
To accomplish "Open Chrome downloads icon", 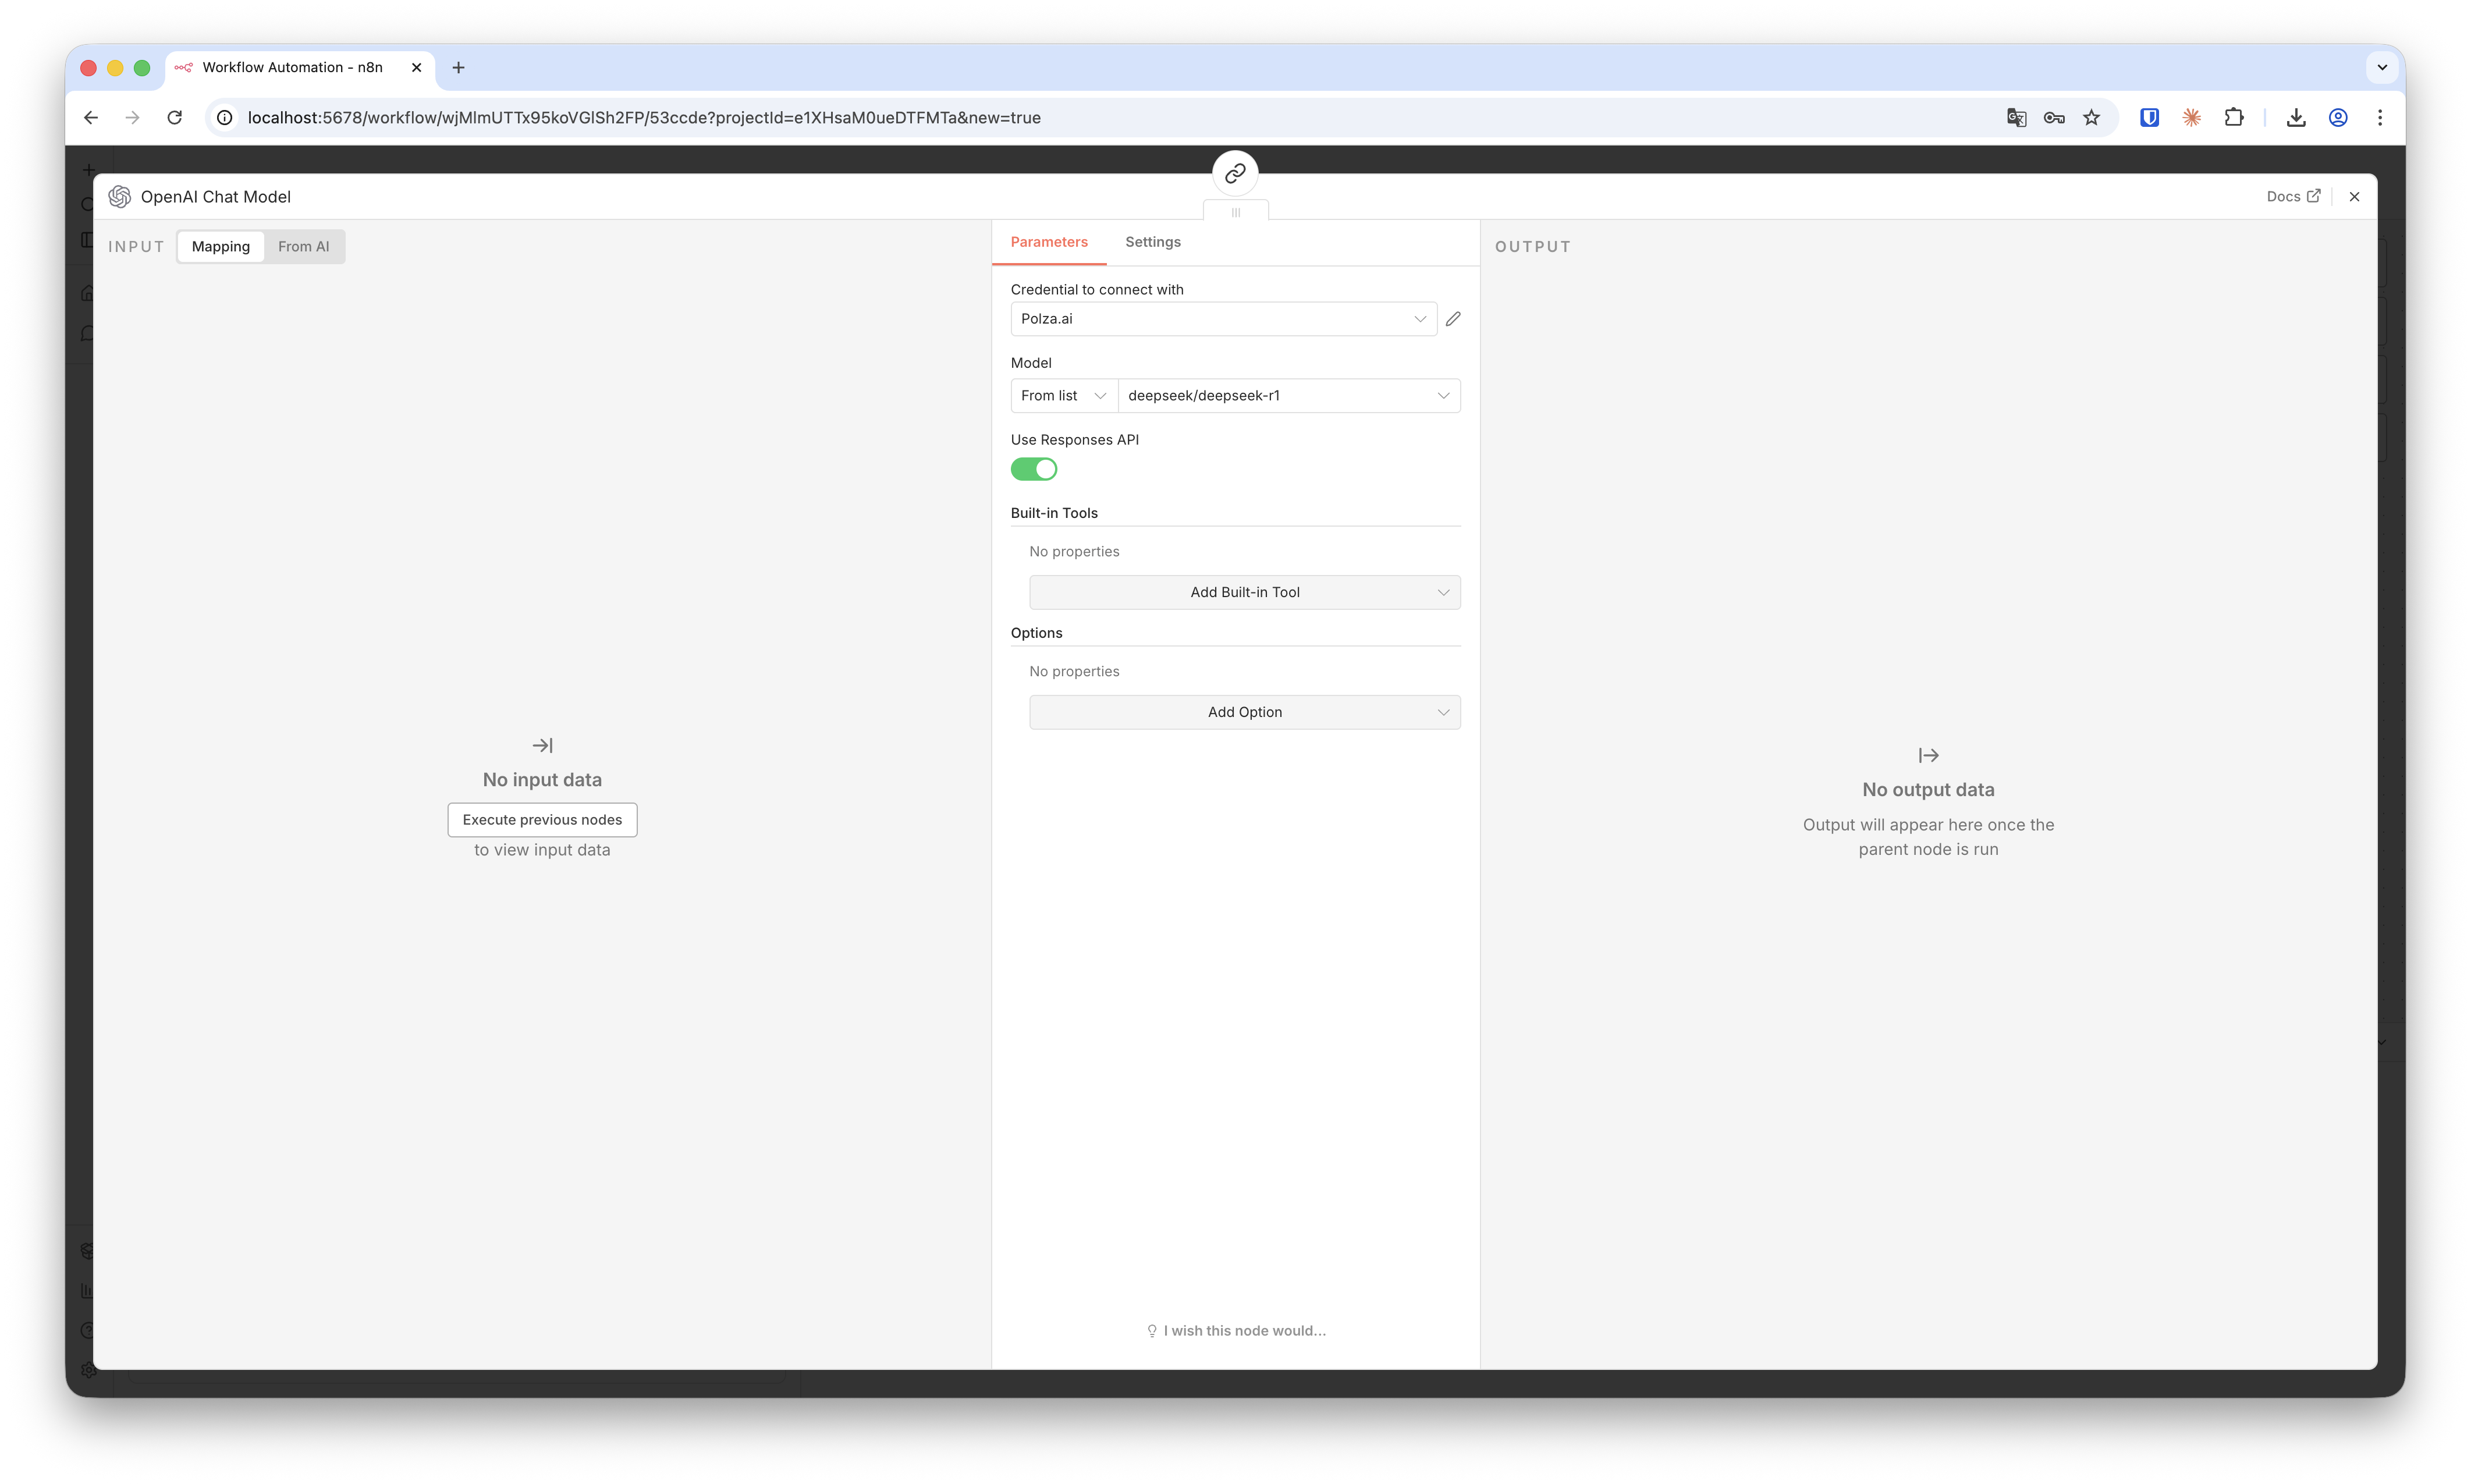I will click(x=2296, y=118).
